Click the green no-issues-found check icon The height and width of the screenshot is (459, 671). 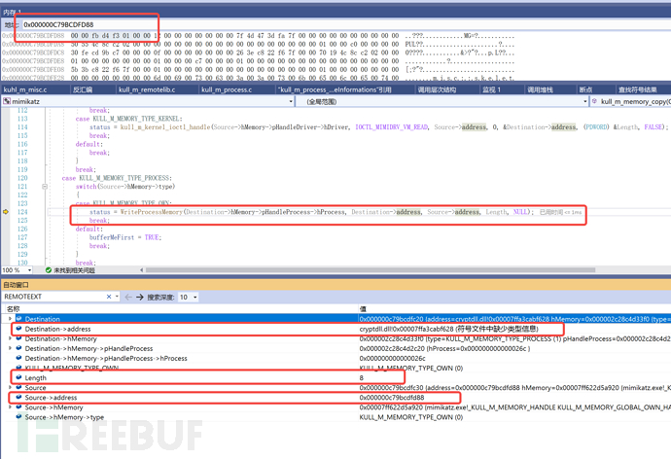click(x=49, y=270)
